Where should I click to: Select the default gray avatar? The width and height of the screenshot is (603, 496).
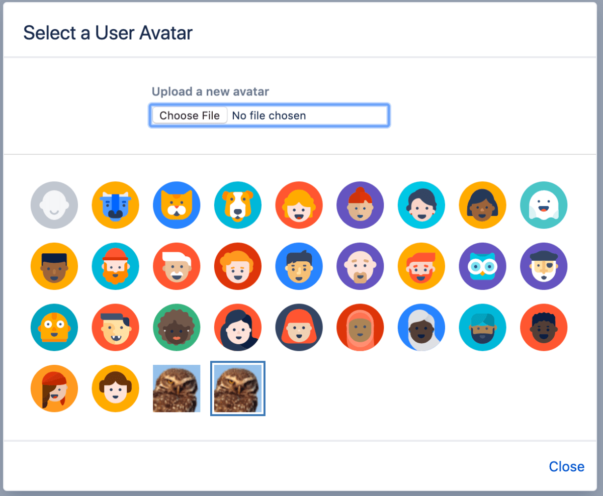54,205
